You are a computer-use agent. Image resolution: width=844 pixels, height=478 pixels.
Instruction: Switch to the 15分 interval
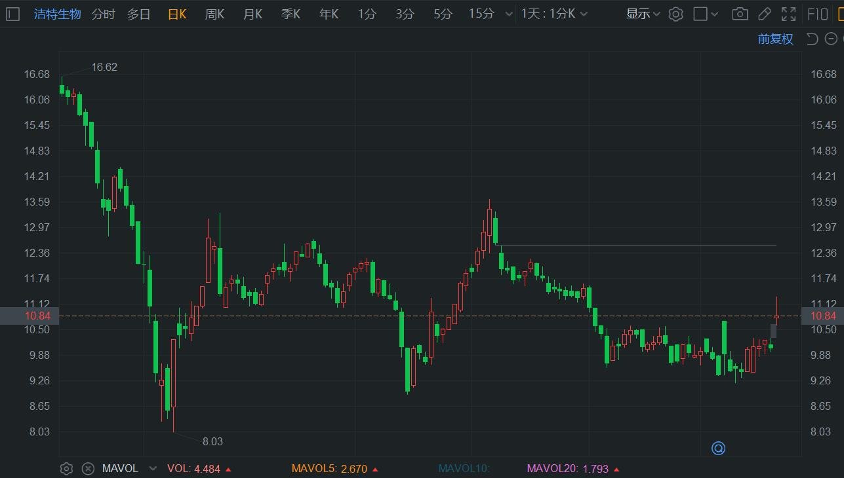point(481,14)
